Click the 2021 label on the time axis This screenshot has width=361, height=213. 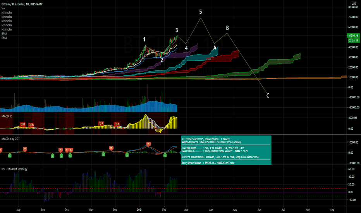[140, 210]
